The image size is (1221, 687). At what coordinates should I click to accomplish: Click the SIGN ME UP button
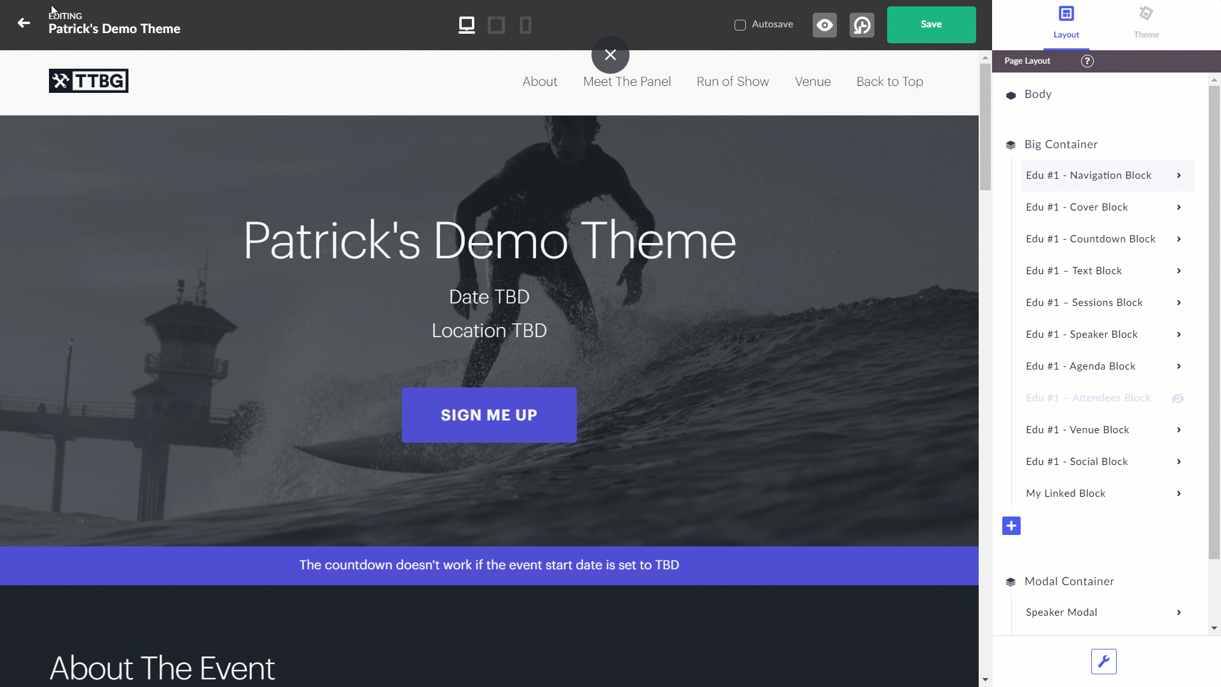coord(489,415)
